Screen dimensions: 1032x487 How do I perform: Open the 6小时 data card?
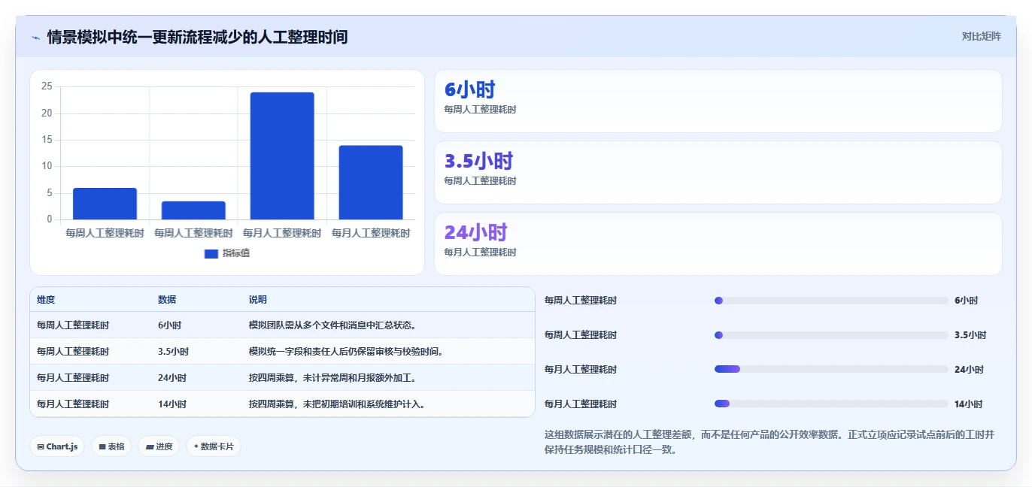click(718, 101)
